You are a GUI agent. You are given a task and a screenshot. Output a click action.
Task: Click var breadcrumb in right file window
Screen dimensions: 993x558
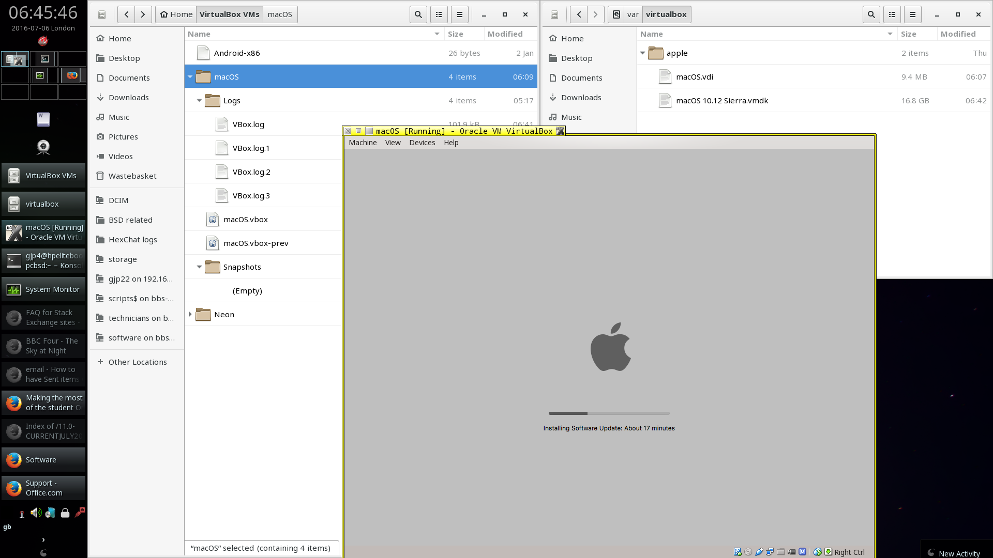tap(633, 14)
